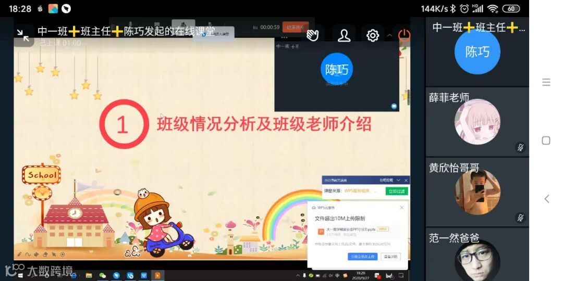Open the participants list person icon
This screenshot has height=281, width=563.
344,35
